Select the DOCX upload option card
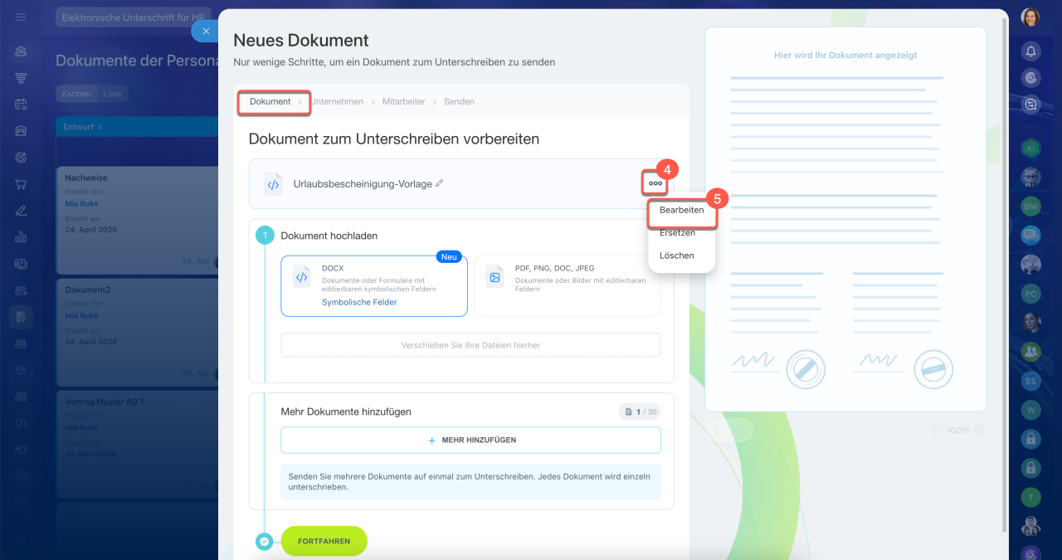 [x=374, y=286]
